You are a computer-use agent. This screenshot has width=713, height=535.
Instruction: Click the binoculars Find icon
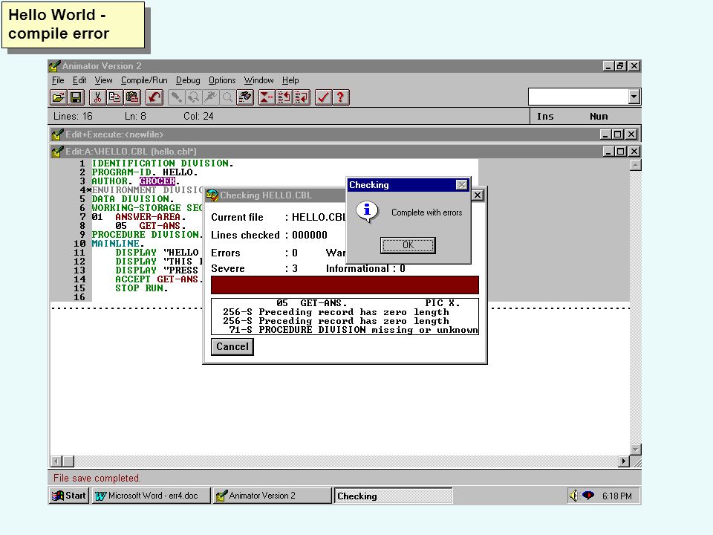245,97
